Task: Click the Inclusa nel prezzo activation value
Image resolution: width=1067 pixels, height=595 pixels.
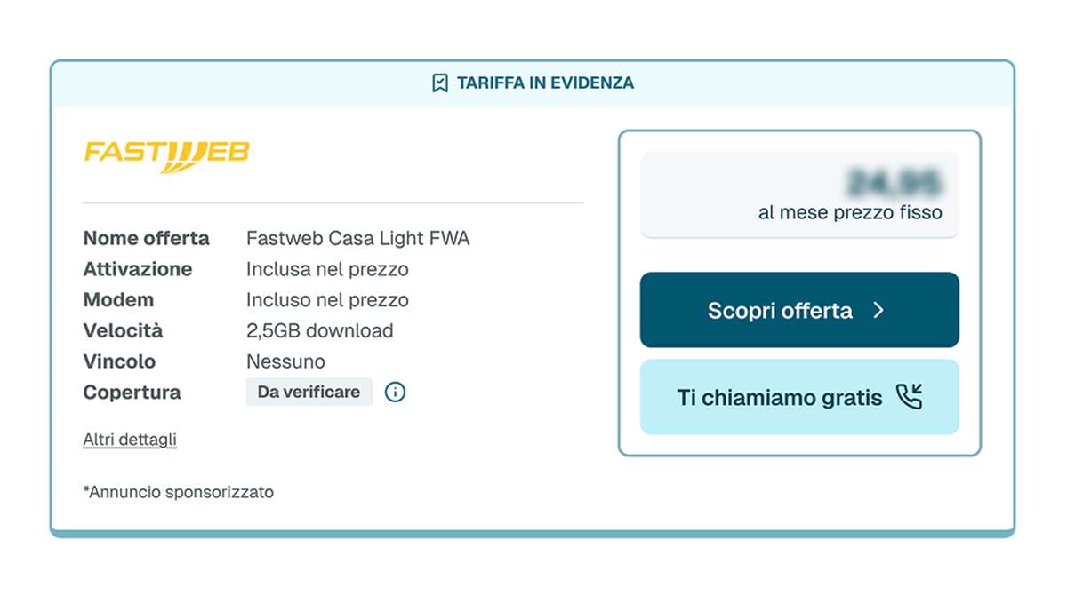Action: click(327, 269)
